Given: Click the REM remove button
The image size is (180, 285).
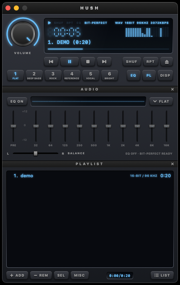Looking at the screenshot, I should (41, 275).
